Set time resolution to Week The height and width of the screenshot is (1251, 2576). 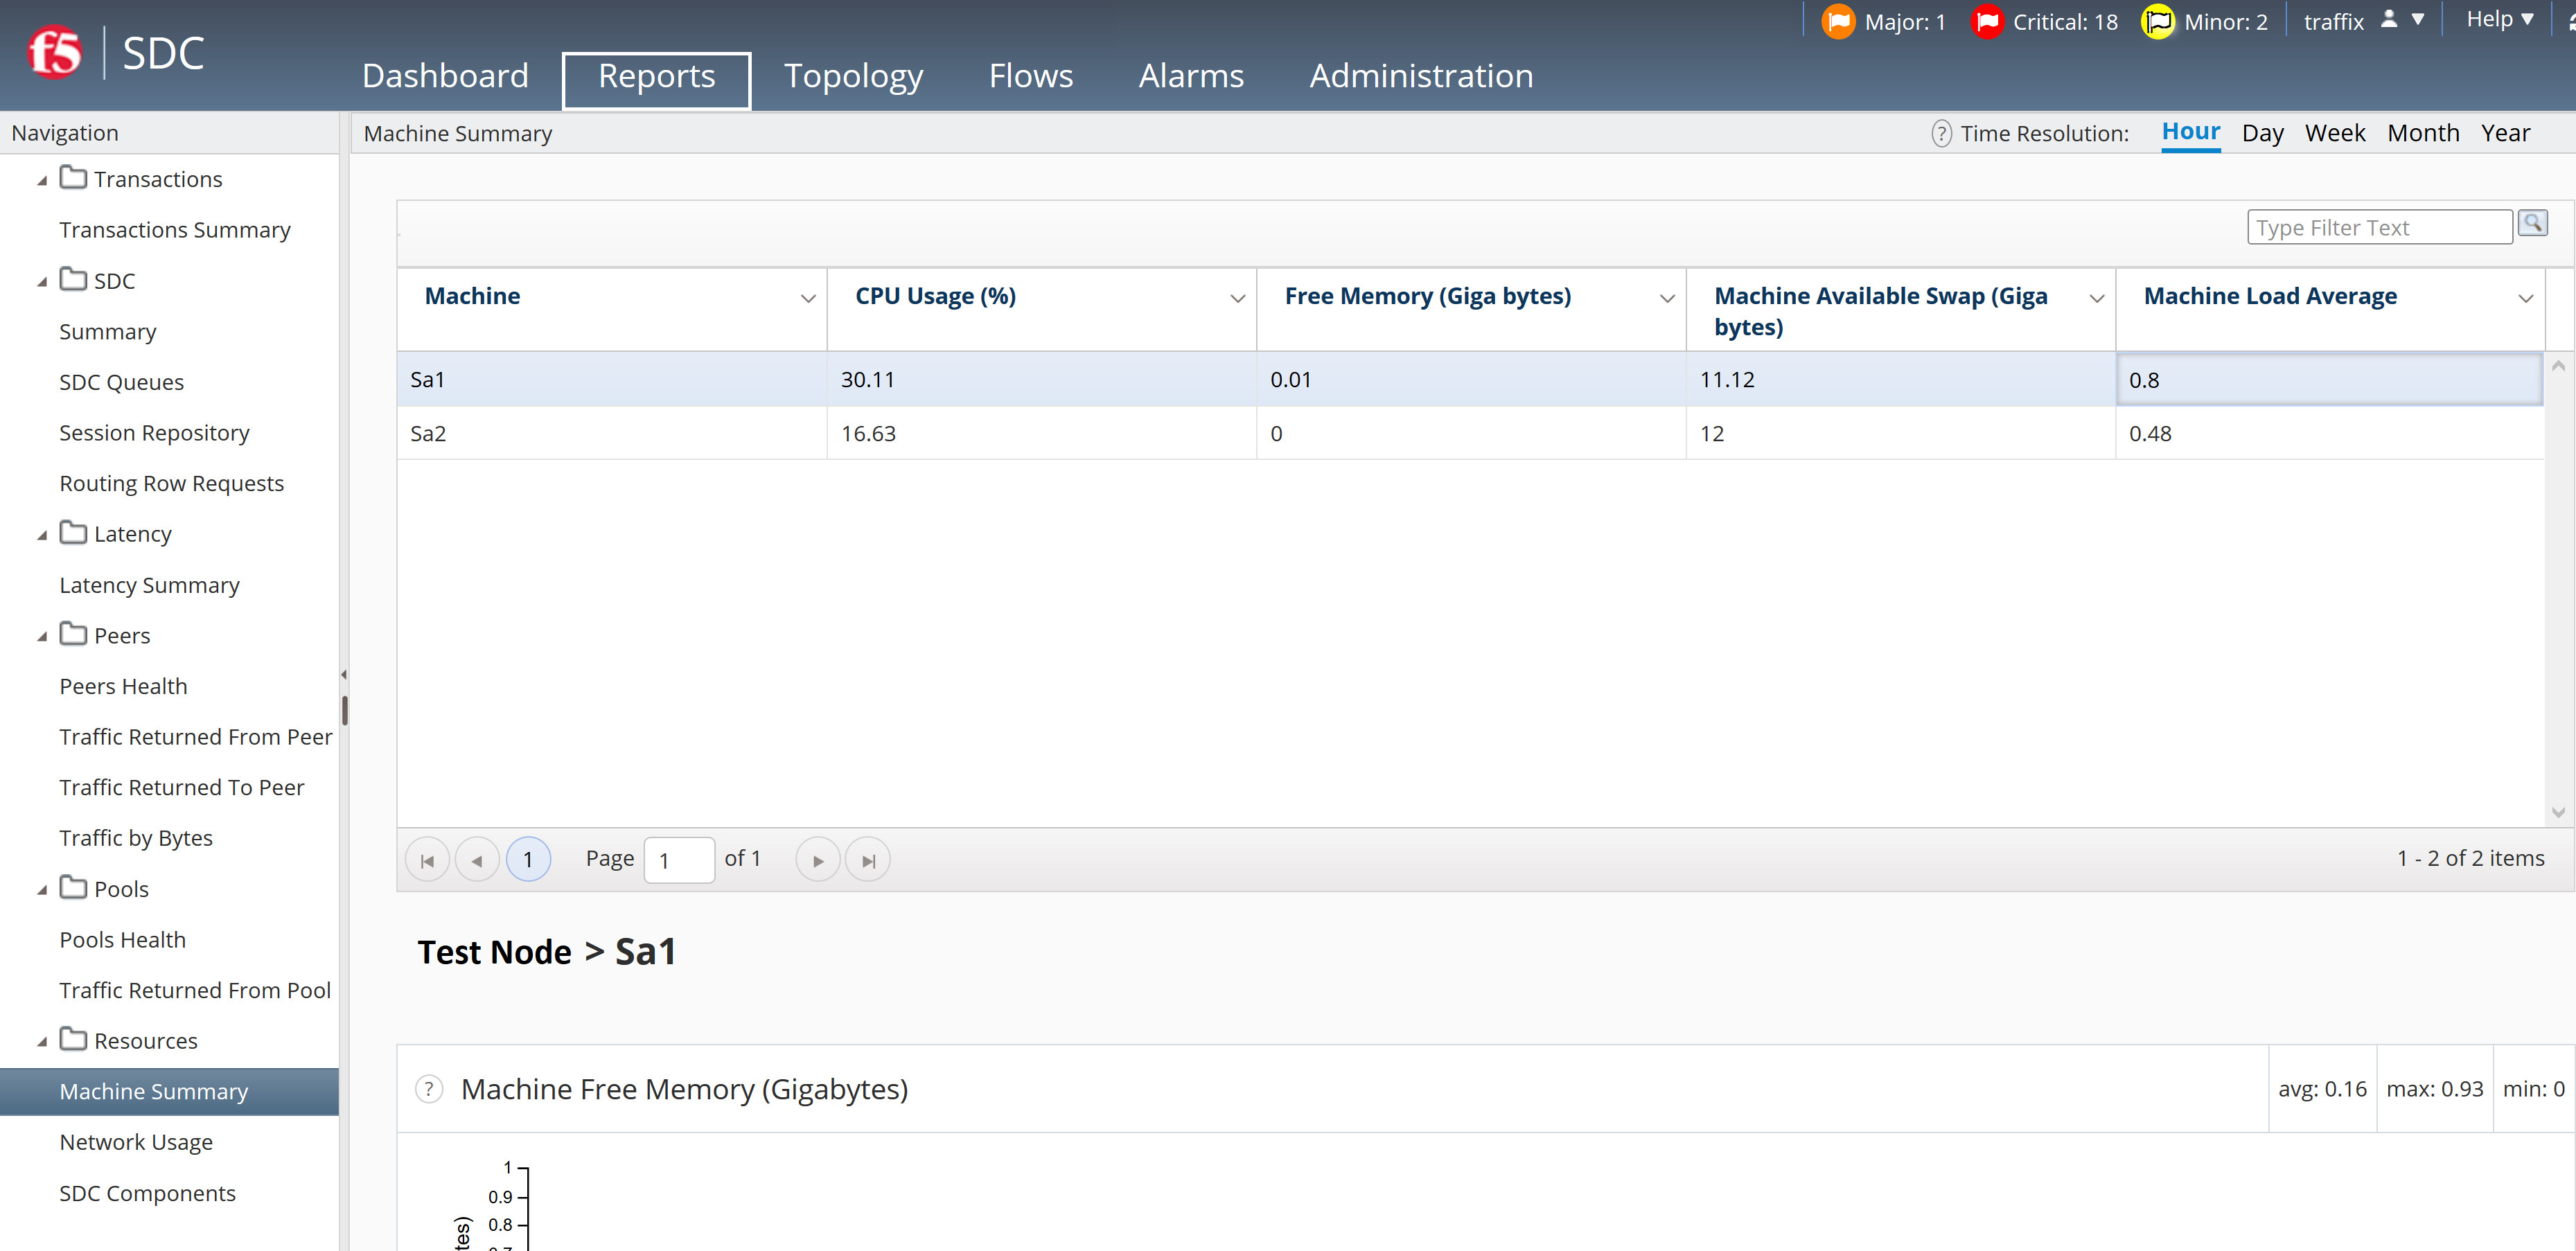[2335, 134]
